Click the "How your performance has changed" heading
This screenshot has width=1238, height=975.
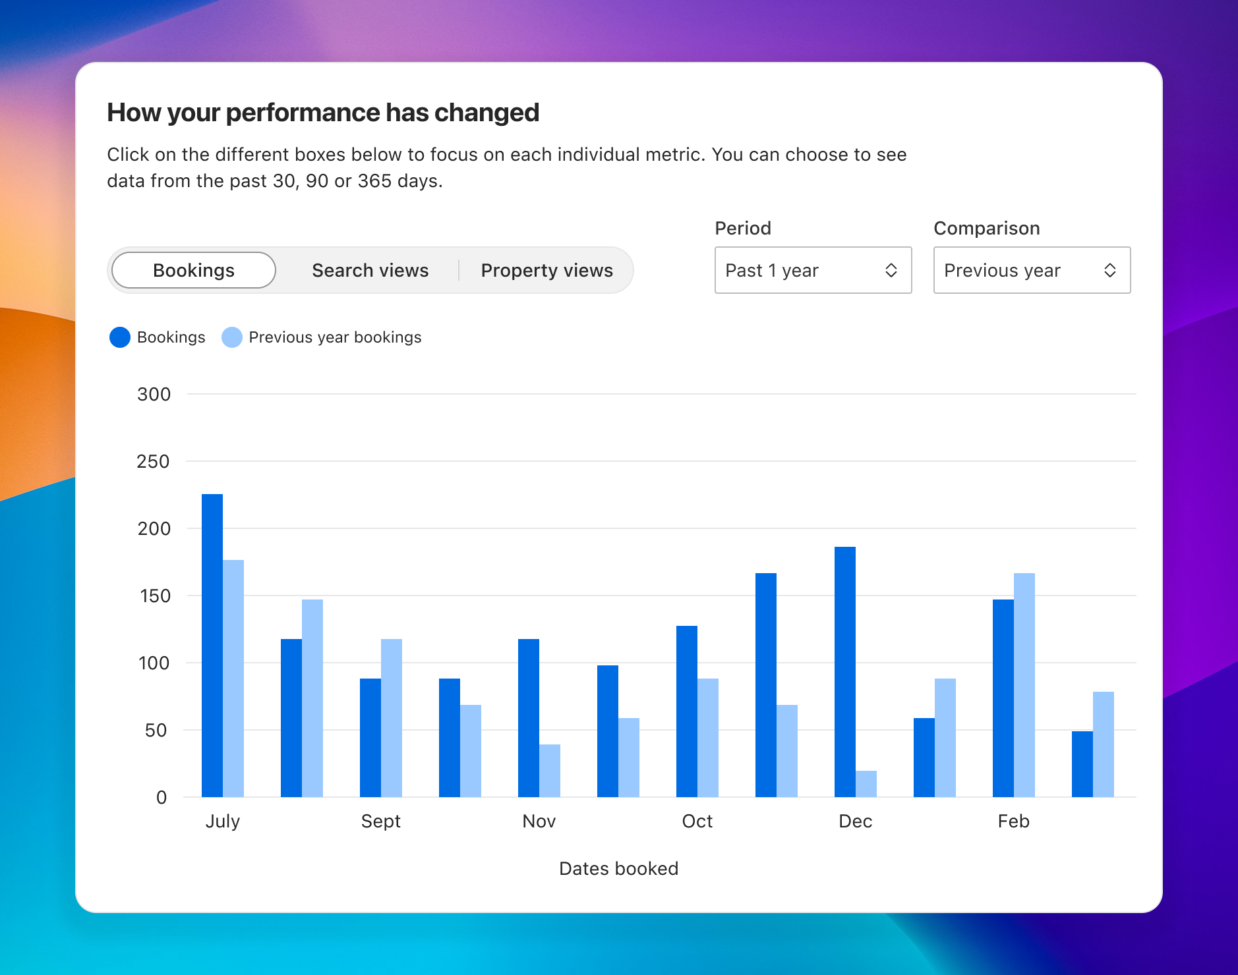click(323, 113)
